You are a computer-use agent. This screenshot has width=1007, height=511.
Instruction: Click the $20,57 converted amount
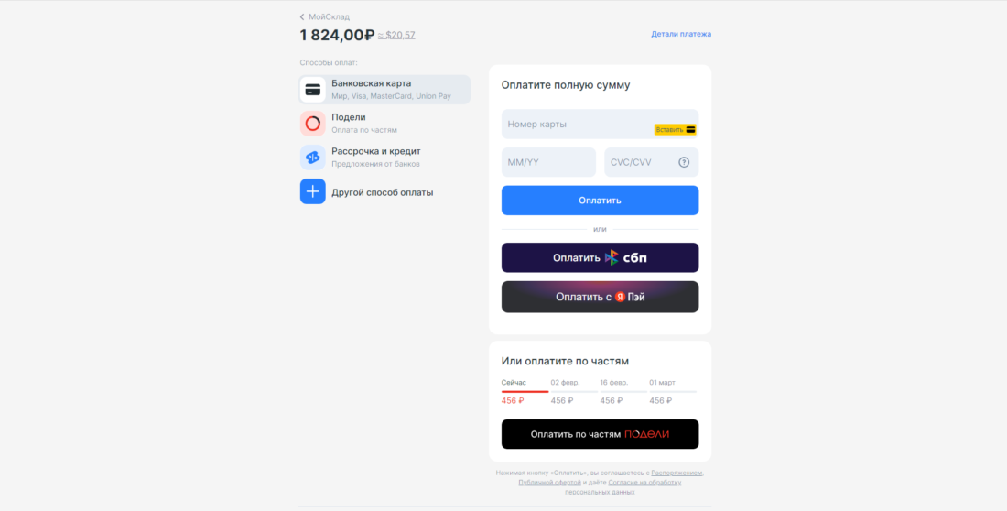(400, 36)
